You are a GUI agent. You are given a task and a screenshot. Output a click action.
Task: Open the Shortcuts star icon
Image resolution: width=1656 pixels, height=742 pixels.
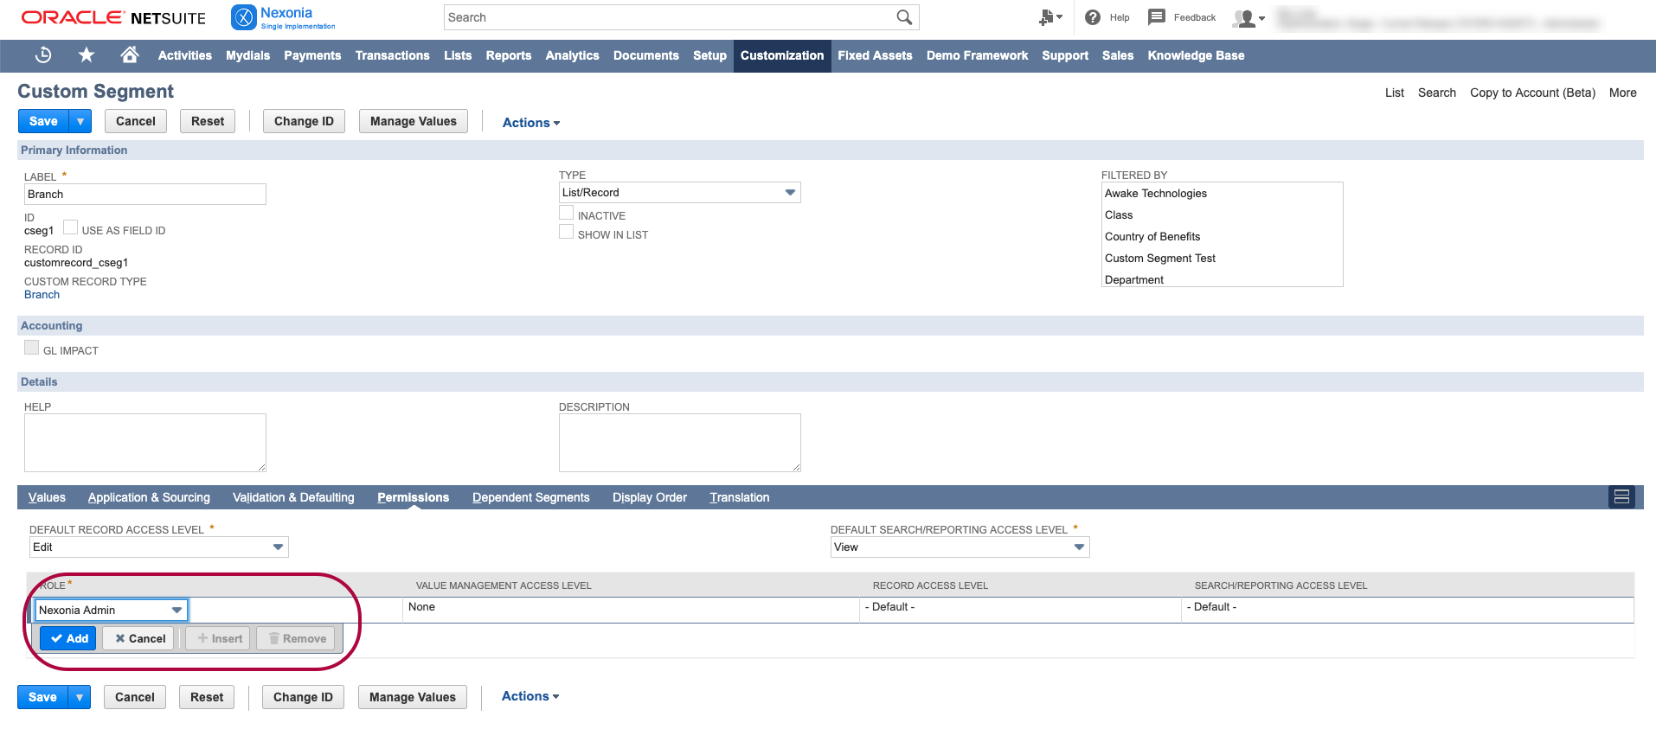[x=87, y=55]
